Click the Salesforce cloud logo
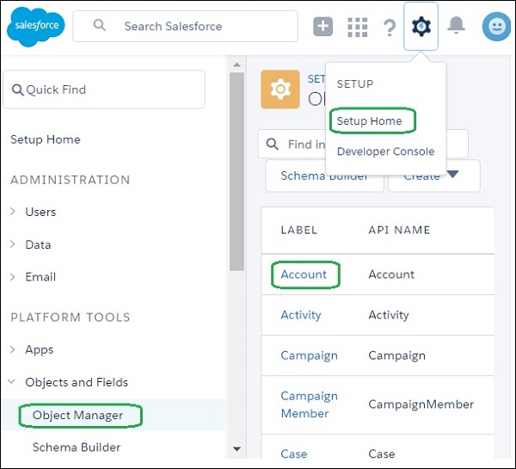 click(x=35, y=28)
